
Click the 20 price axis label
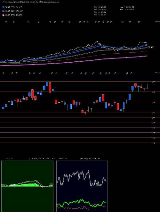coord(154,118)
